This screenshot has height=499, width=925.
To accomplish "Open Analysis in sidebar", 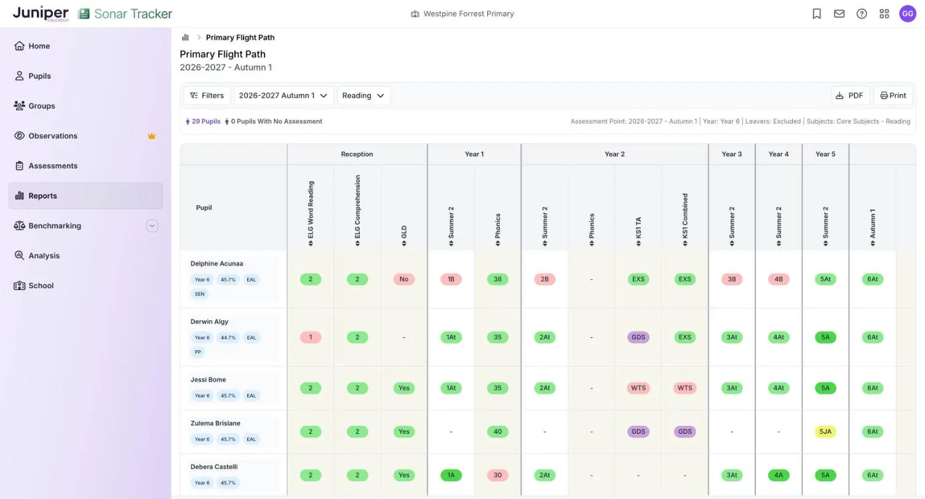I will (x=85, y=256).
